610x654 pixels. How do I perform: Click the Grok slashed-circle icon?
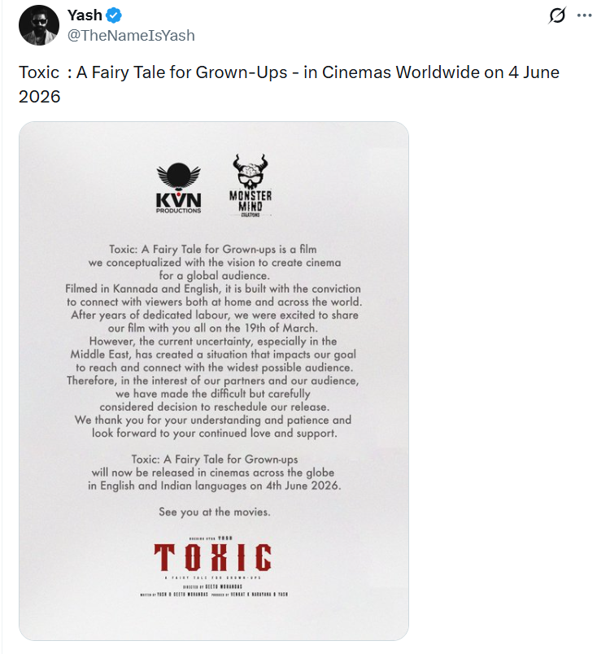pyautogui.click(x=558, y=16)
